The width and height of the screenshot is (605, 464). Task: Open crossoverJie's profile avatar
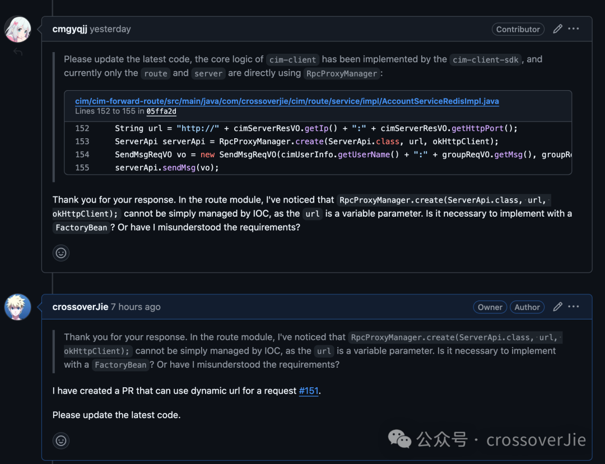point(18,307)
